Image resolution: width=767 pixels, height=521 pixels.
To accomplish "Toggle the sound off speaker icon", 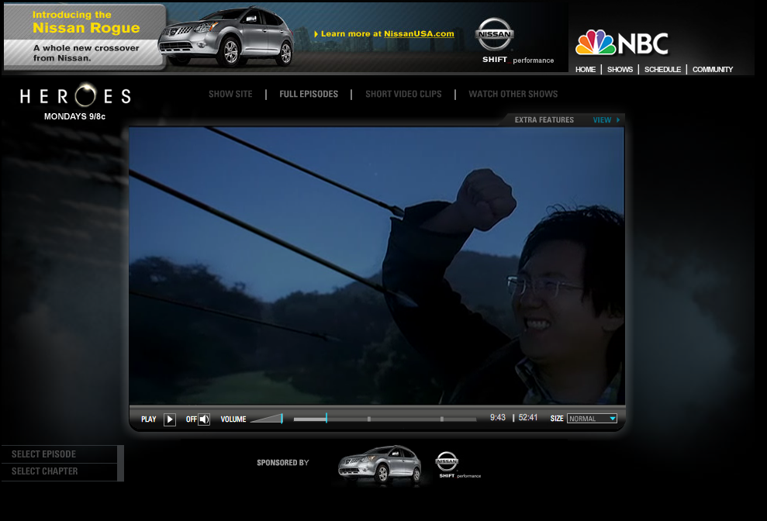I will click(204, 419).
